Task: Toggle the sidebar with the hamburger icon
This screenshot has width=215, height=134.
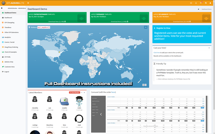Action: 28,3
